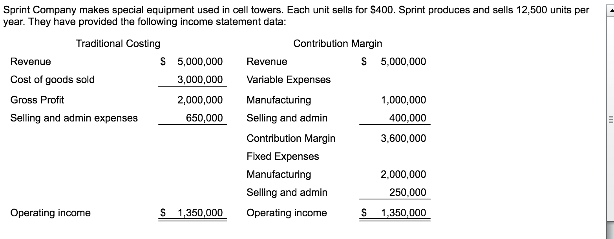This screenshot has width=614, height=239.
Task: Click the Contribution Margin row label
Action: [291, 138]
